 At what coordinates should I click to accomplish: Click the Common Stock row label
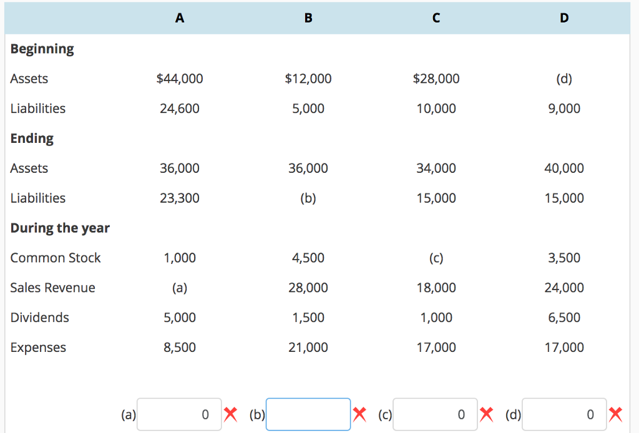point(56,258)
